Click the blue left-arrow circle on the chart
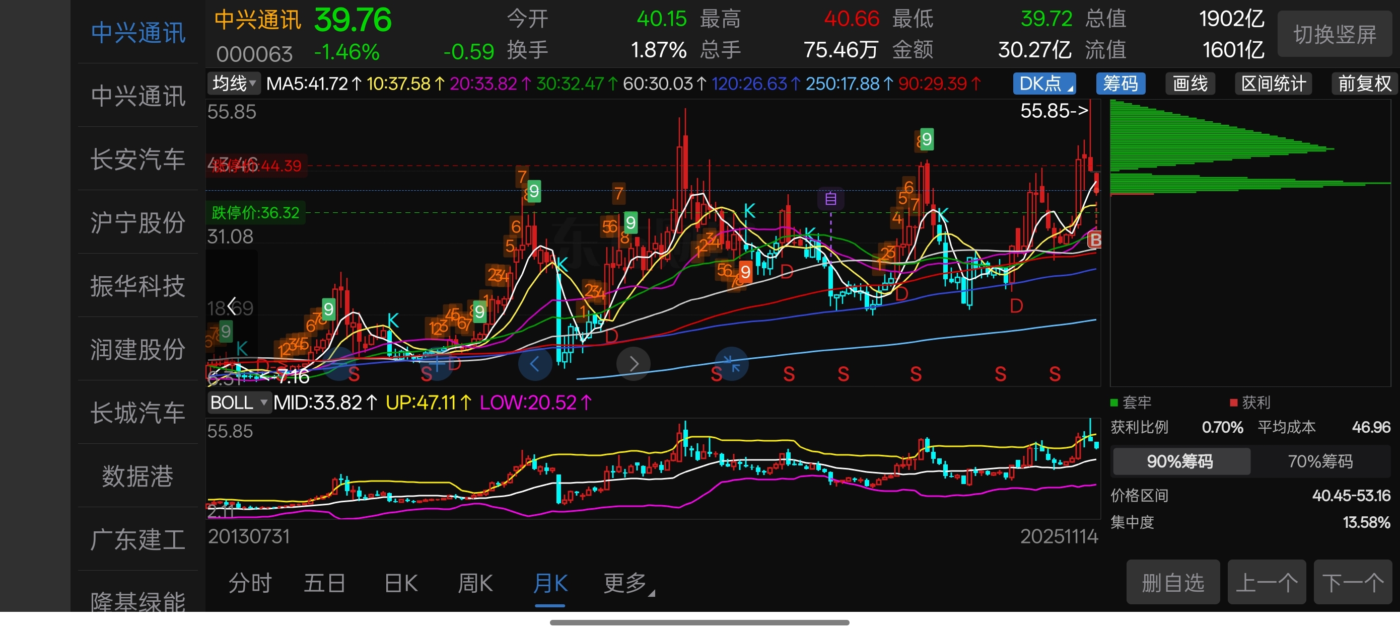The height and width of the screenshot is (636, 1400). coord(535,364)
